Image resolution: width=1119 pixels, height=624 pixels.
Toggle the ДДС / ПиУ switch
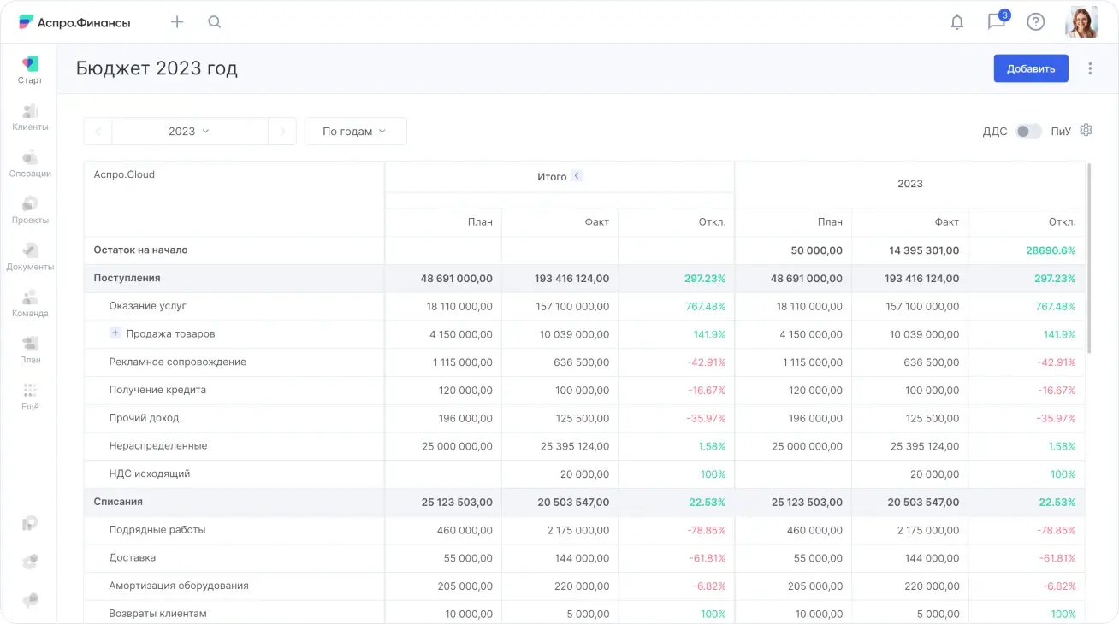click(1028, 132)
